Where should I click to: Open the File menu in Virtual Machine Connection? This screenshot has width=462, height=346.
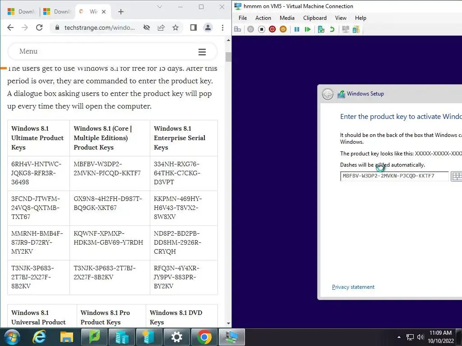pos(242,18)
